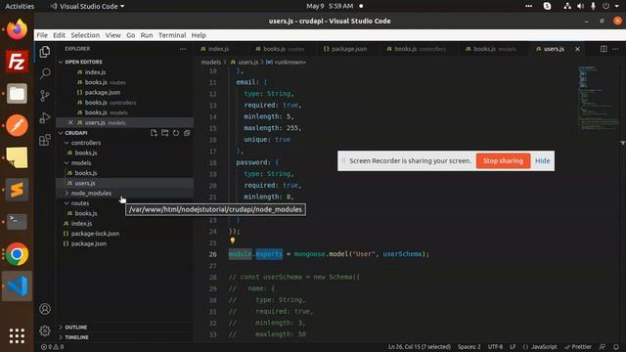
Task: Click the Stop sharing button
Action: pyautogui.click(x=503, y=160)
